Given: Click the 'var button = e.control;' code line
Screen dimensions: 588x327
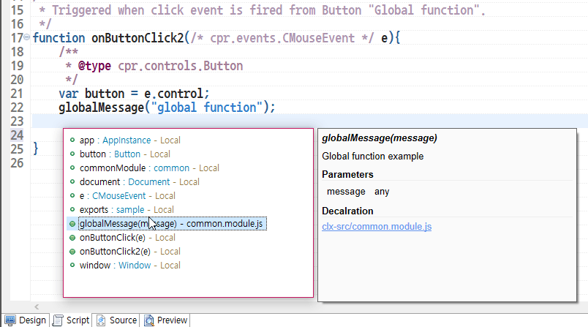Looking at the screenshot, I should (x=134, y=94).
